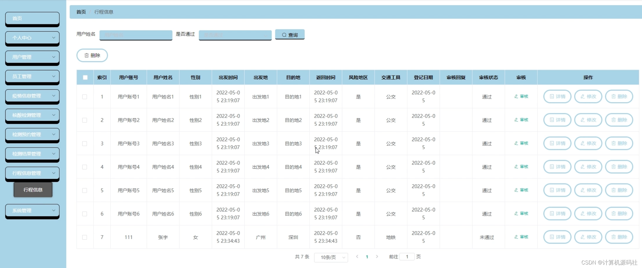Check the row for 用户账号6
642x268 pixels.
click(85, 214)
